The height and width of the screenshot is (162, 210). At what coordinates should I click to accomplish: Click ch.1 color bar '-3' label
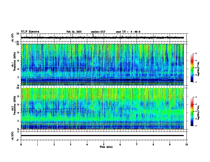[195, 53]
